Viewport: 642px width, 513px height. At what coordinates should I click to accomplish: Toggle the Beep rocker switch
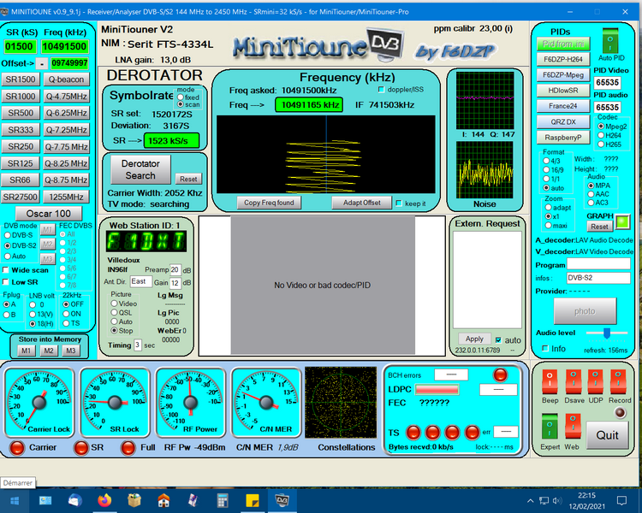(550, 380)
